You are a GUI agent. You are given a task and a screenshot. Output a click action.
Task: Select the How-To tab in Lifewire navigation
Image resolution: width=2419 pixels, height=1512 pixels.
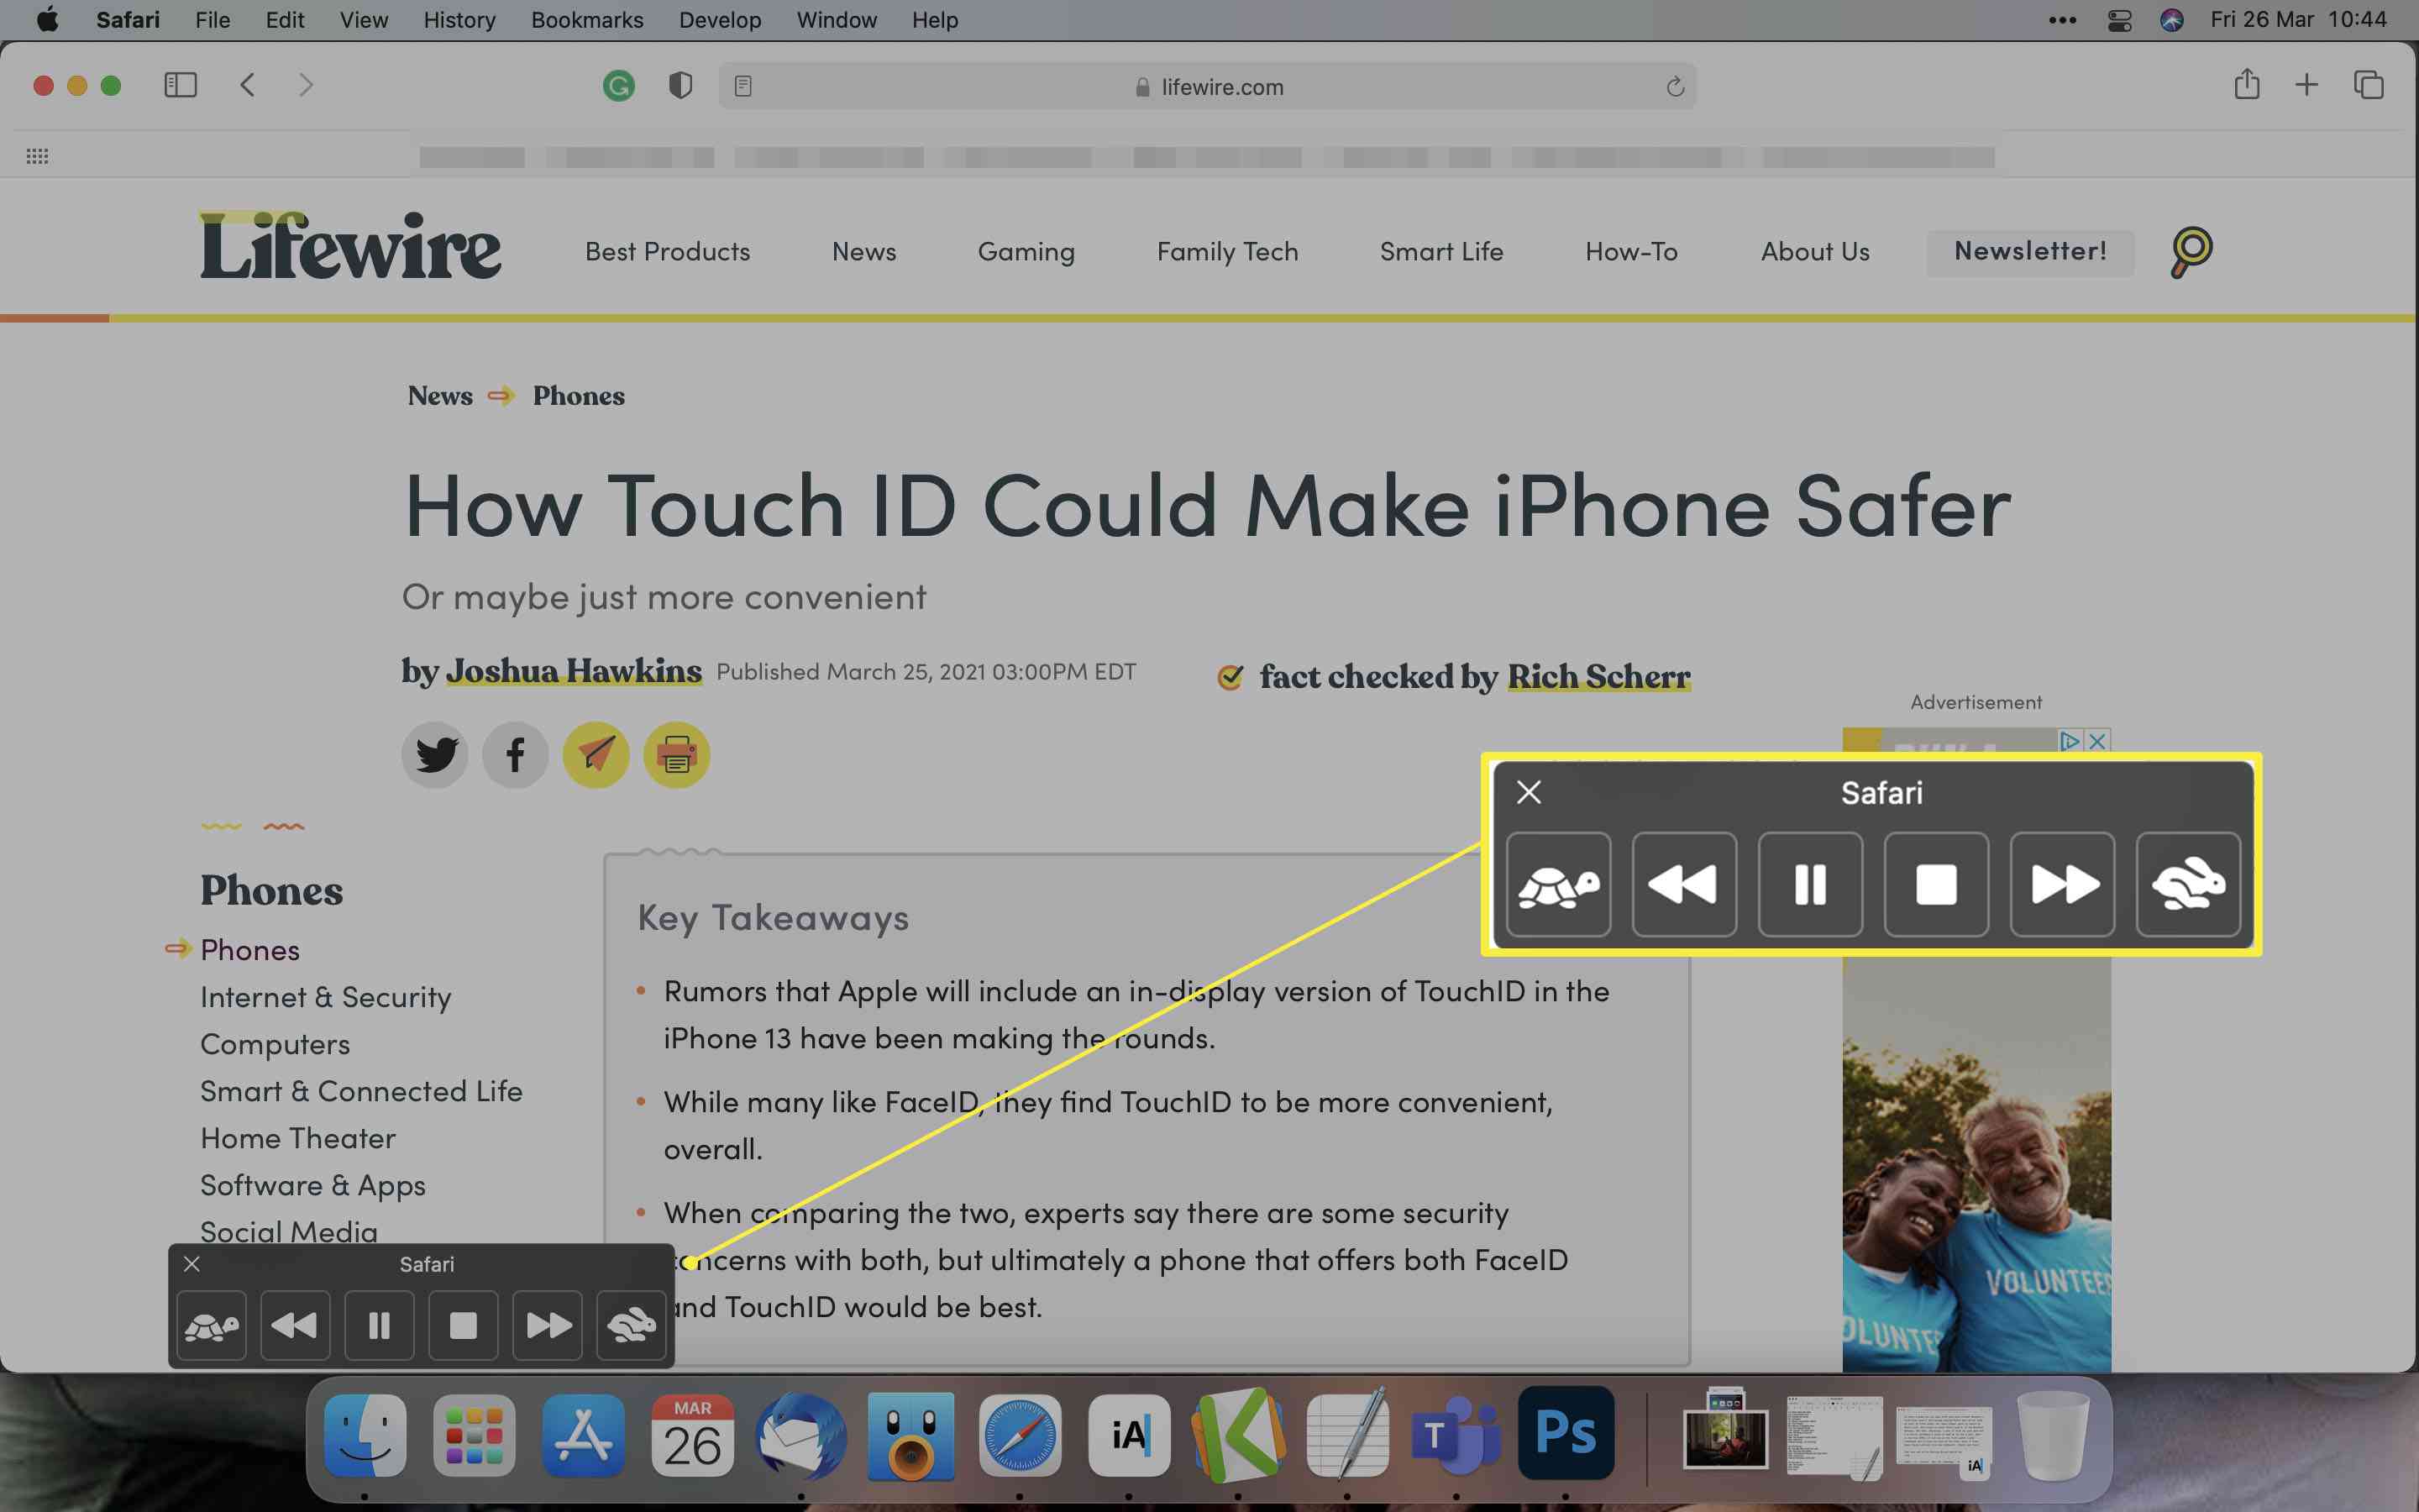[1630, 249]
